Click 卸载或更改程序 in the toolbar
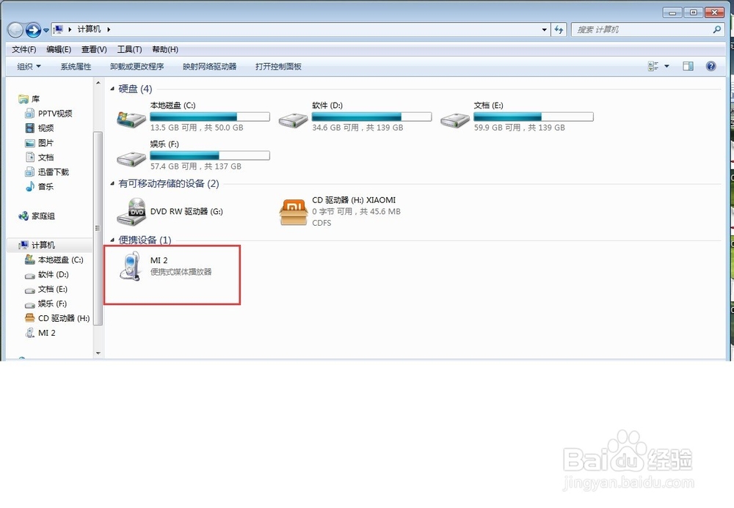734x508 pixels. [x=137, y=67]
